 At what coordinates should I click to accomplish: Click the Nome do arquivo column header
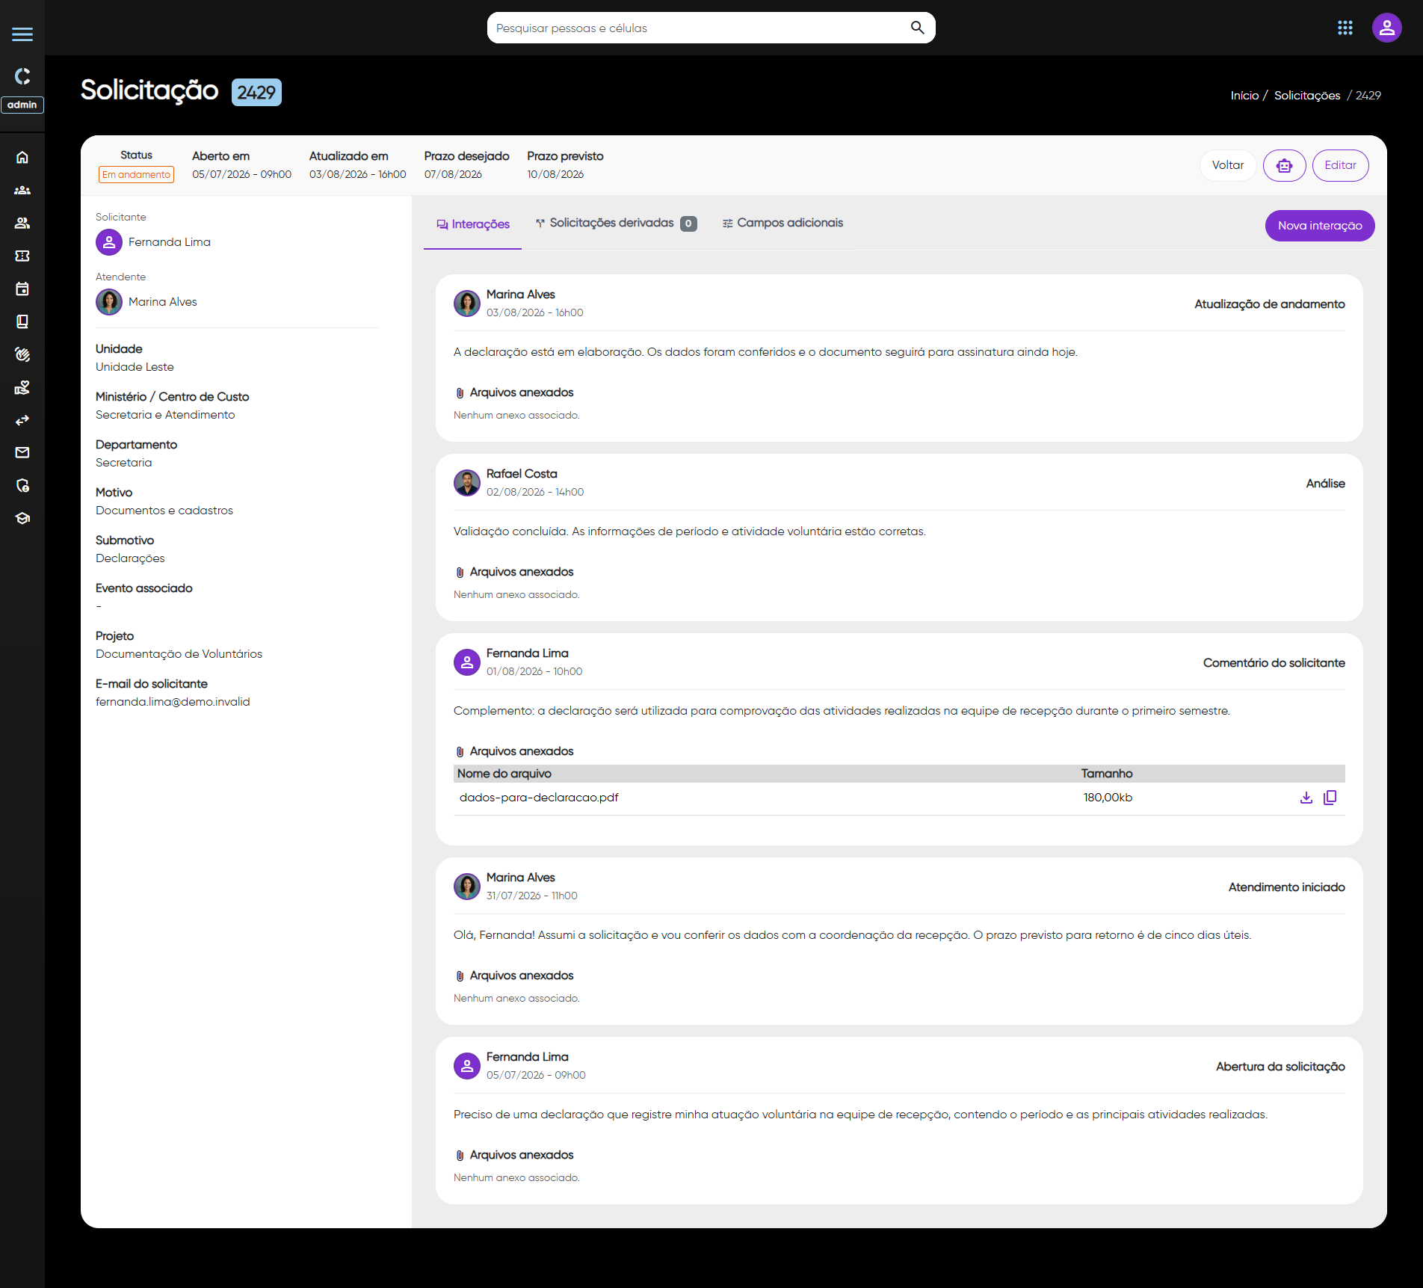(504, 774)
